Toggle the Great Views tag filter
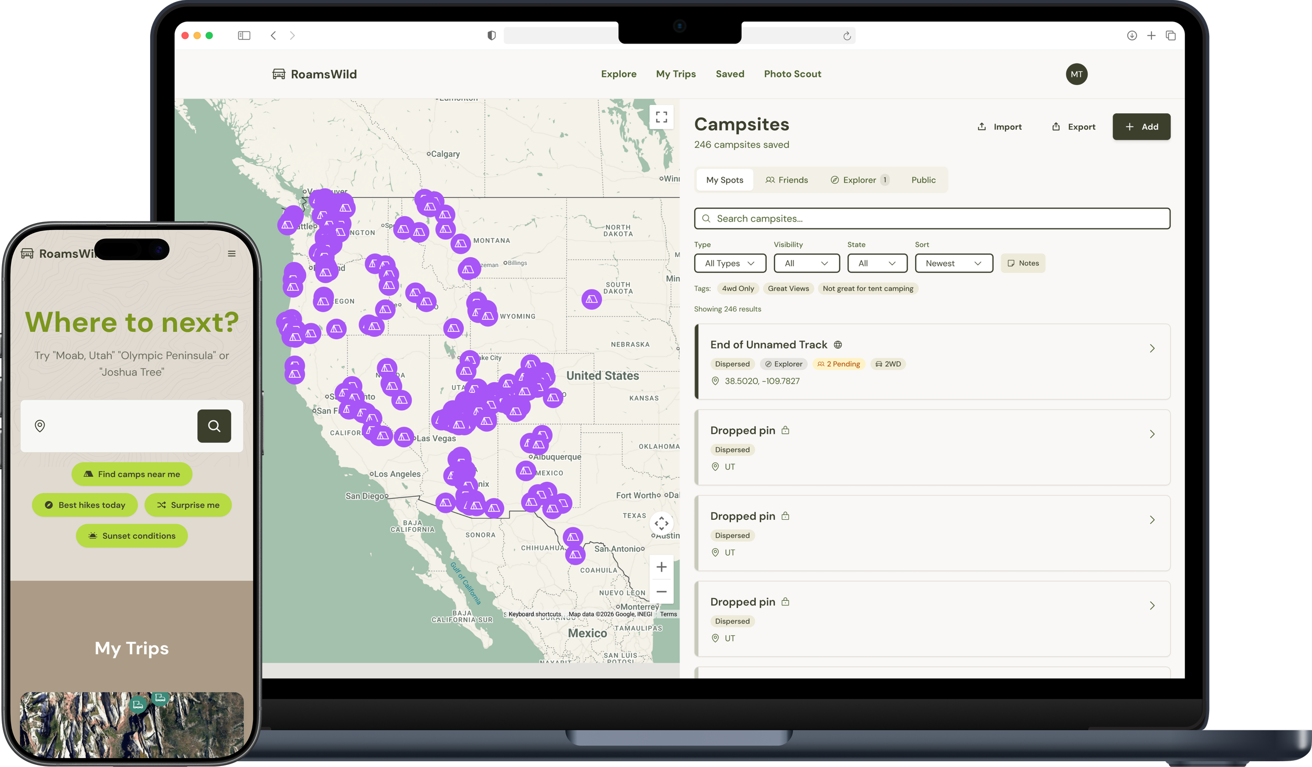Image resolution: width=1312 pixels, height=767 pixels. [x=788, y=288]
